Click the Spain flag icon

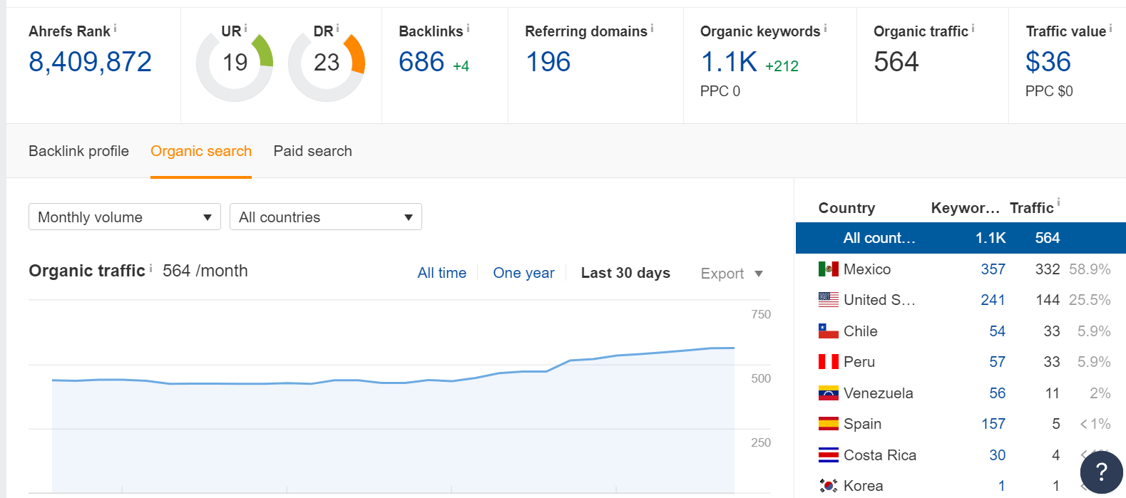[x=828, y=424]
